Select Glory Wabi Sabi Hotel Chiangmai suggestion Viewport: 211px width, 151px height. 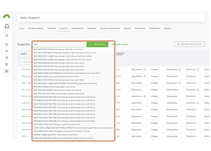click(61, 131)
